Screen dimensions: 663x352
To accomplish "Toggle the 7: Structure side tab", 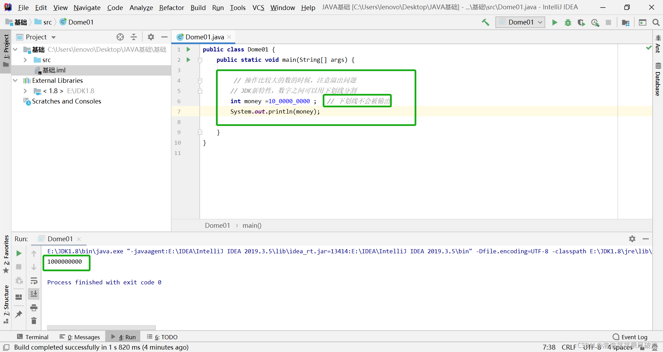I will 6,304.
